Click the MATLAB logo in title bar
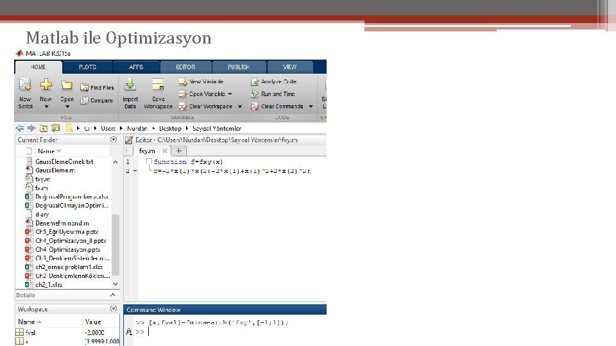 tap(19, 53)
